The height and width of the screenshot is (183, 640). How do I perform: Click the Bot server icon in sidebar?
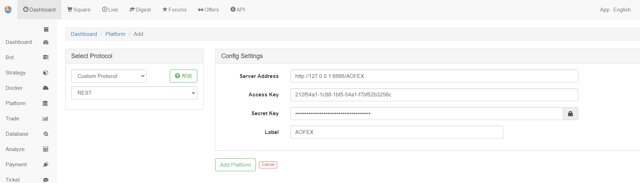[x=46, y=57]
